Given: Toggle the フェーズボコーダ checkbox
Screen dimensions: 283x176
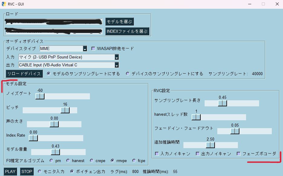Looking at the screenshot, I should pyautogui.click(x=239, y=154).
